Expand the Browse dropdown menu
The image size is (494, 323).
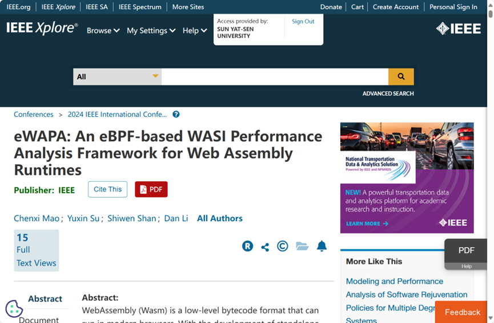click(x=103, y=31)
